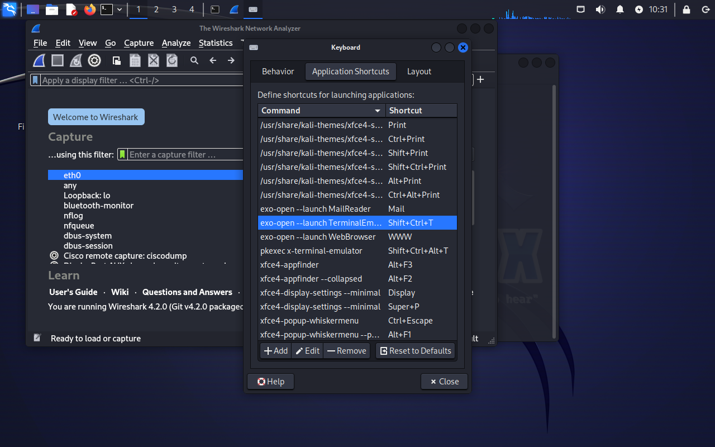Expand the terminal launcher dropdown arrow
715x447 pixels.
120,9
